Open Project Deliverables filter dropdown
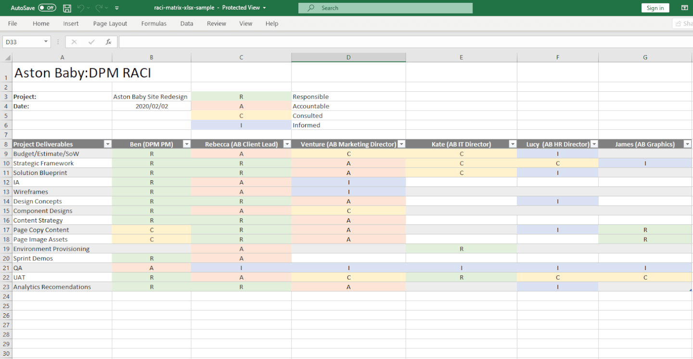The height and width of the screenshot is (359, 693). click(108, 144)
